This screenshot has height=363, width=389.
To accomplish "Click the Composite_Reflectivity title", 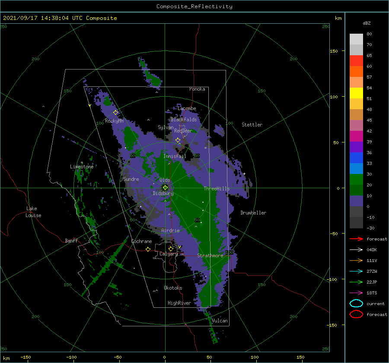I will [x=194, y=6].
